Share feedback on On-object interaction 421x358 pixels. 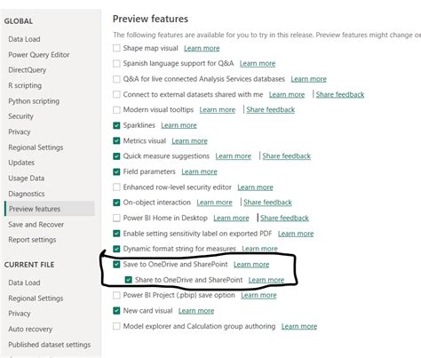[267, 203]
